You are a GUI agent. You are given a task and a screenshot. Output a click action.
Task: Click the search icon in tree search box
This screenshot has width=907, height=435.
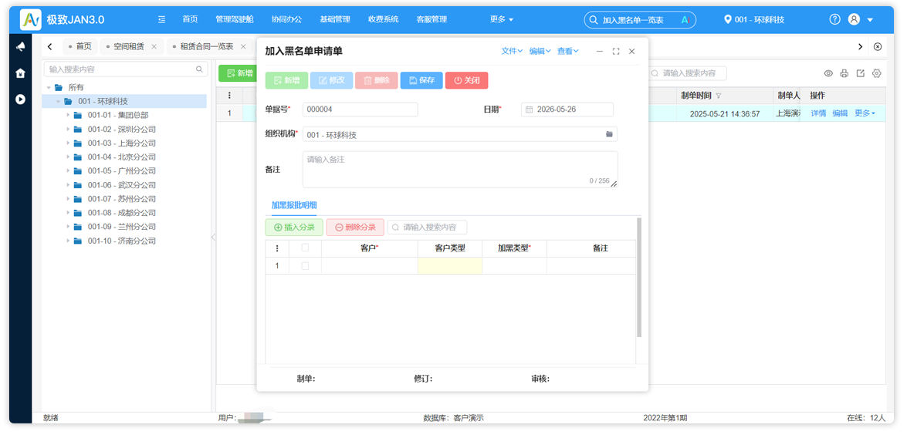200,69
